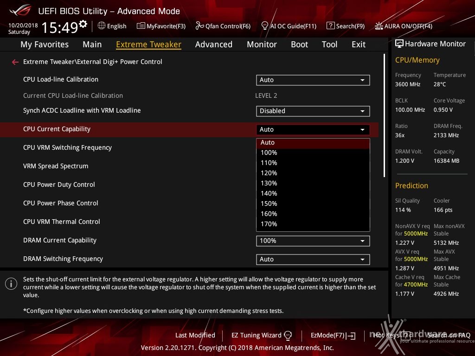This screenshot has height=356, width=475.
Task: Switch to My Favorites tab
Action: (x=45, y=44)
